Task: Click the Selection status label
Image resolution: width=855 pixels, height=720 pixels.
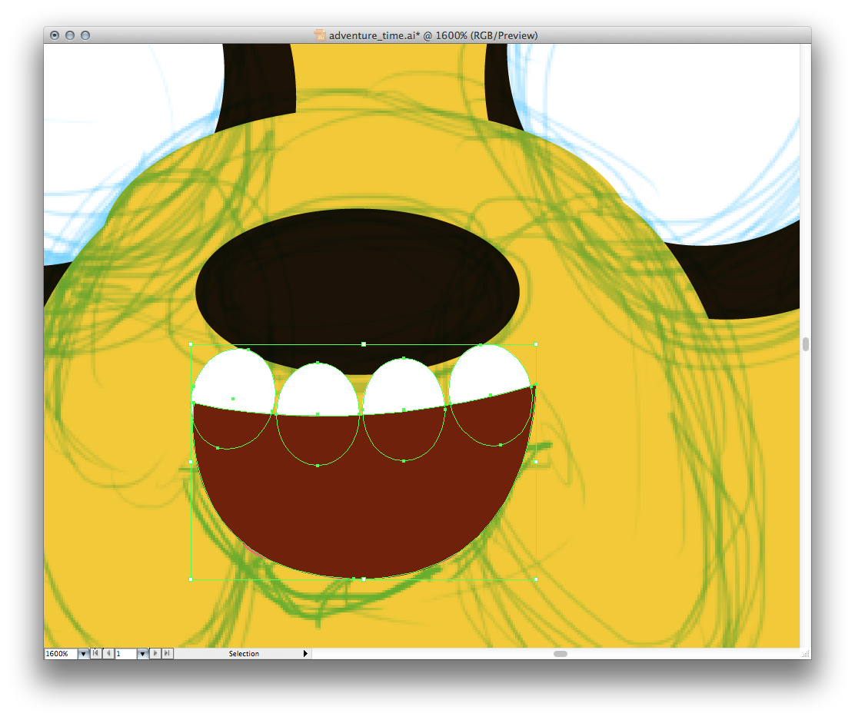Action: (244, 653)
